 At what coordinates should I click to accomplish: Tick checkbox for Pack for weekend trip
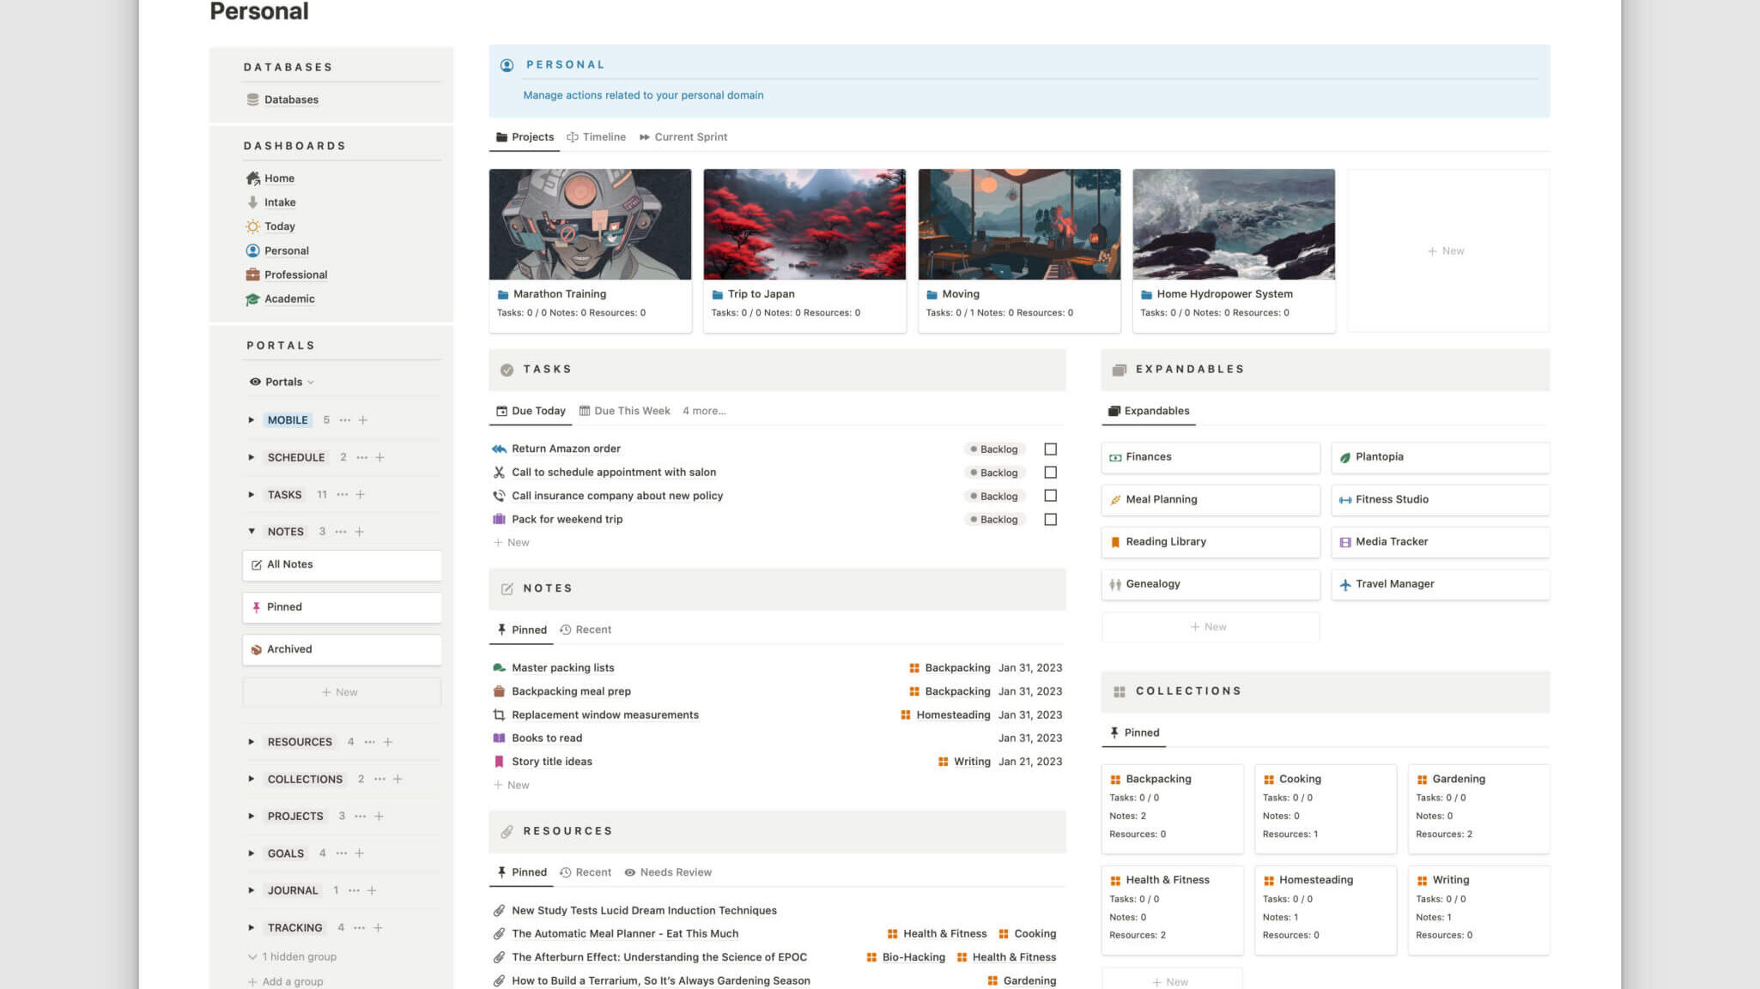point(1050,520)
